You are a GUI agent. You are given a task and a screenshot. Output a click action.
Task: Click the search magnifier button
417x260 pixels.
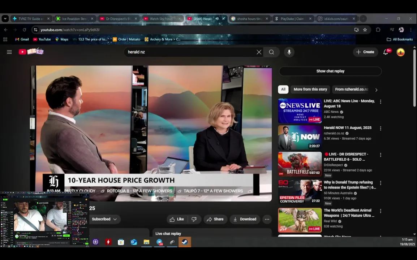[x=271, y=52]
